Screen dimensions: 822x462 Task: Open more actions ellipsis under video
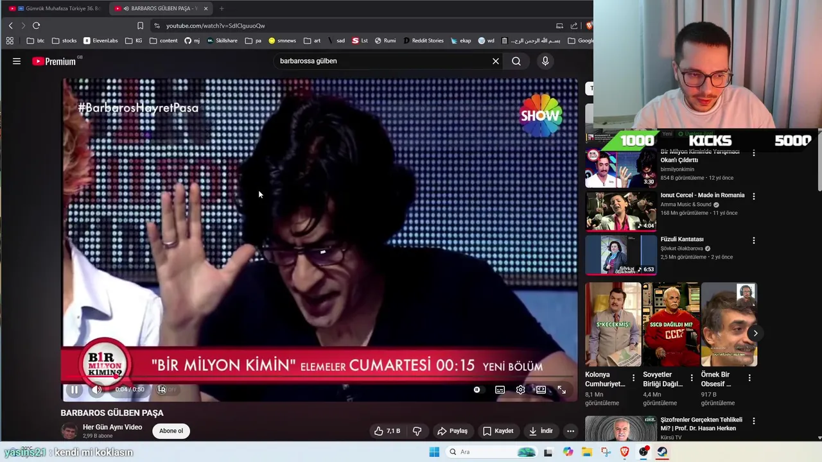[x=570, y=431]
